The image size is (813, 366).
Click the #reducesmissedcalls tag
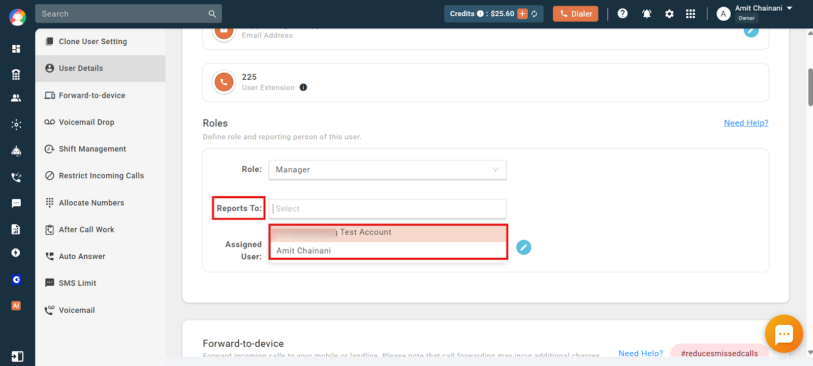pos(720,352)
